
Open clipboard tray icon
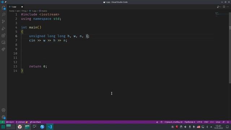(181, 127)
